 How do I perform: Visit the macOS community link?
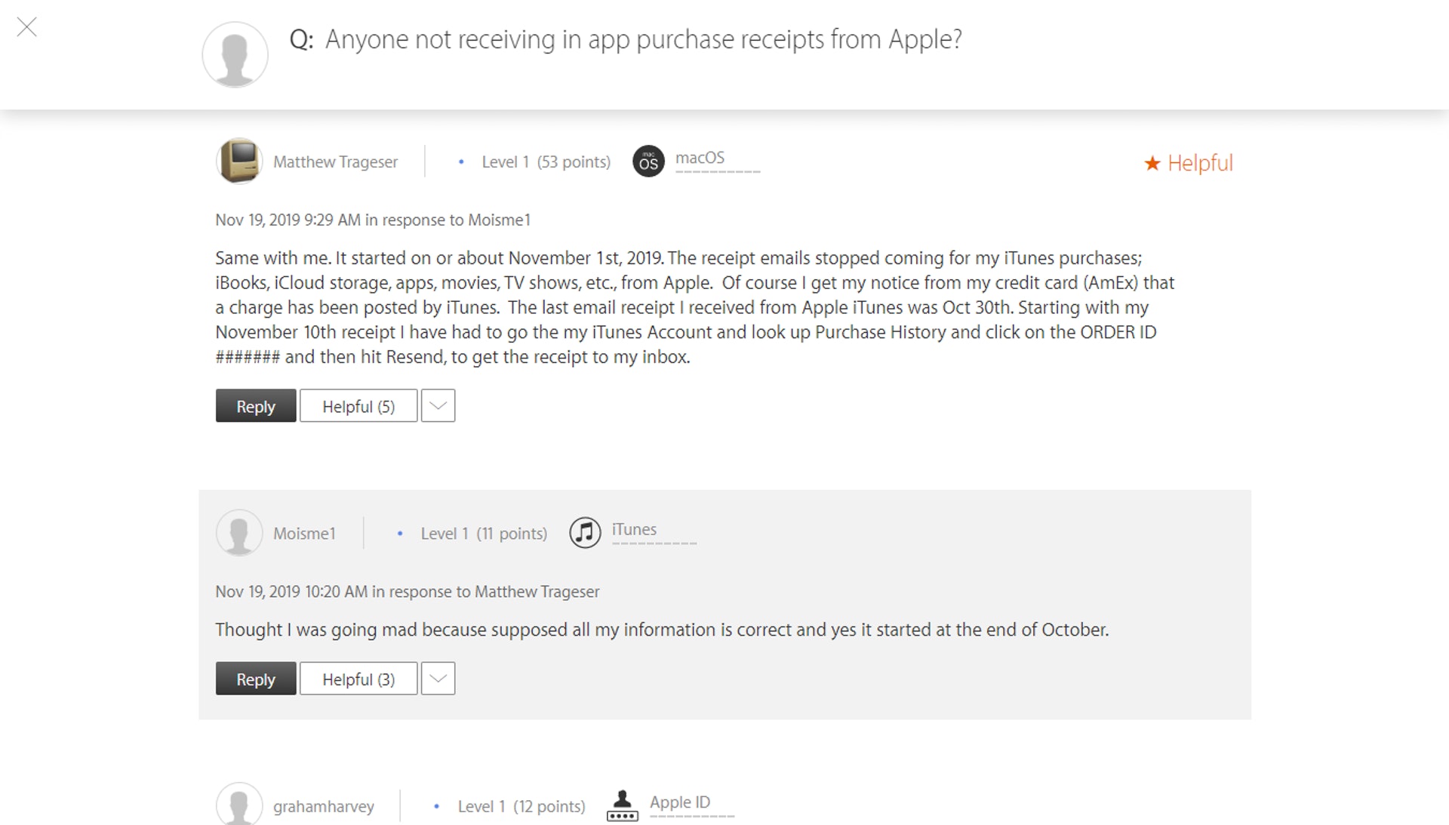click(x=700, y=158)
